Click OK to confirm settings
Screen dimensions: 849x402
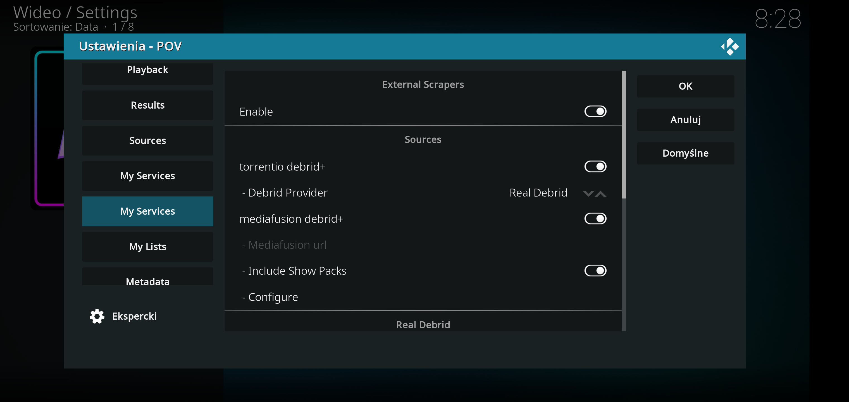tap(685, 86)
